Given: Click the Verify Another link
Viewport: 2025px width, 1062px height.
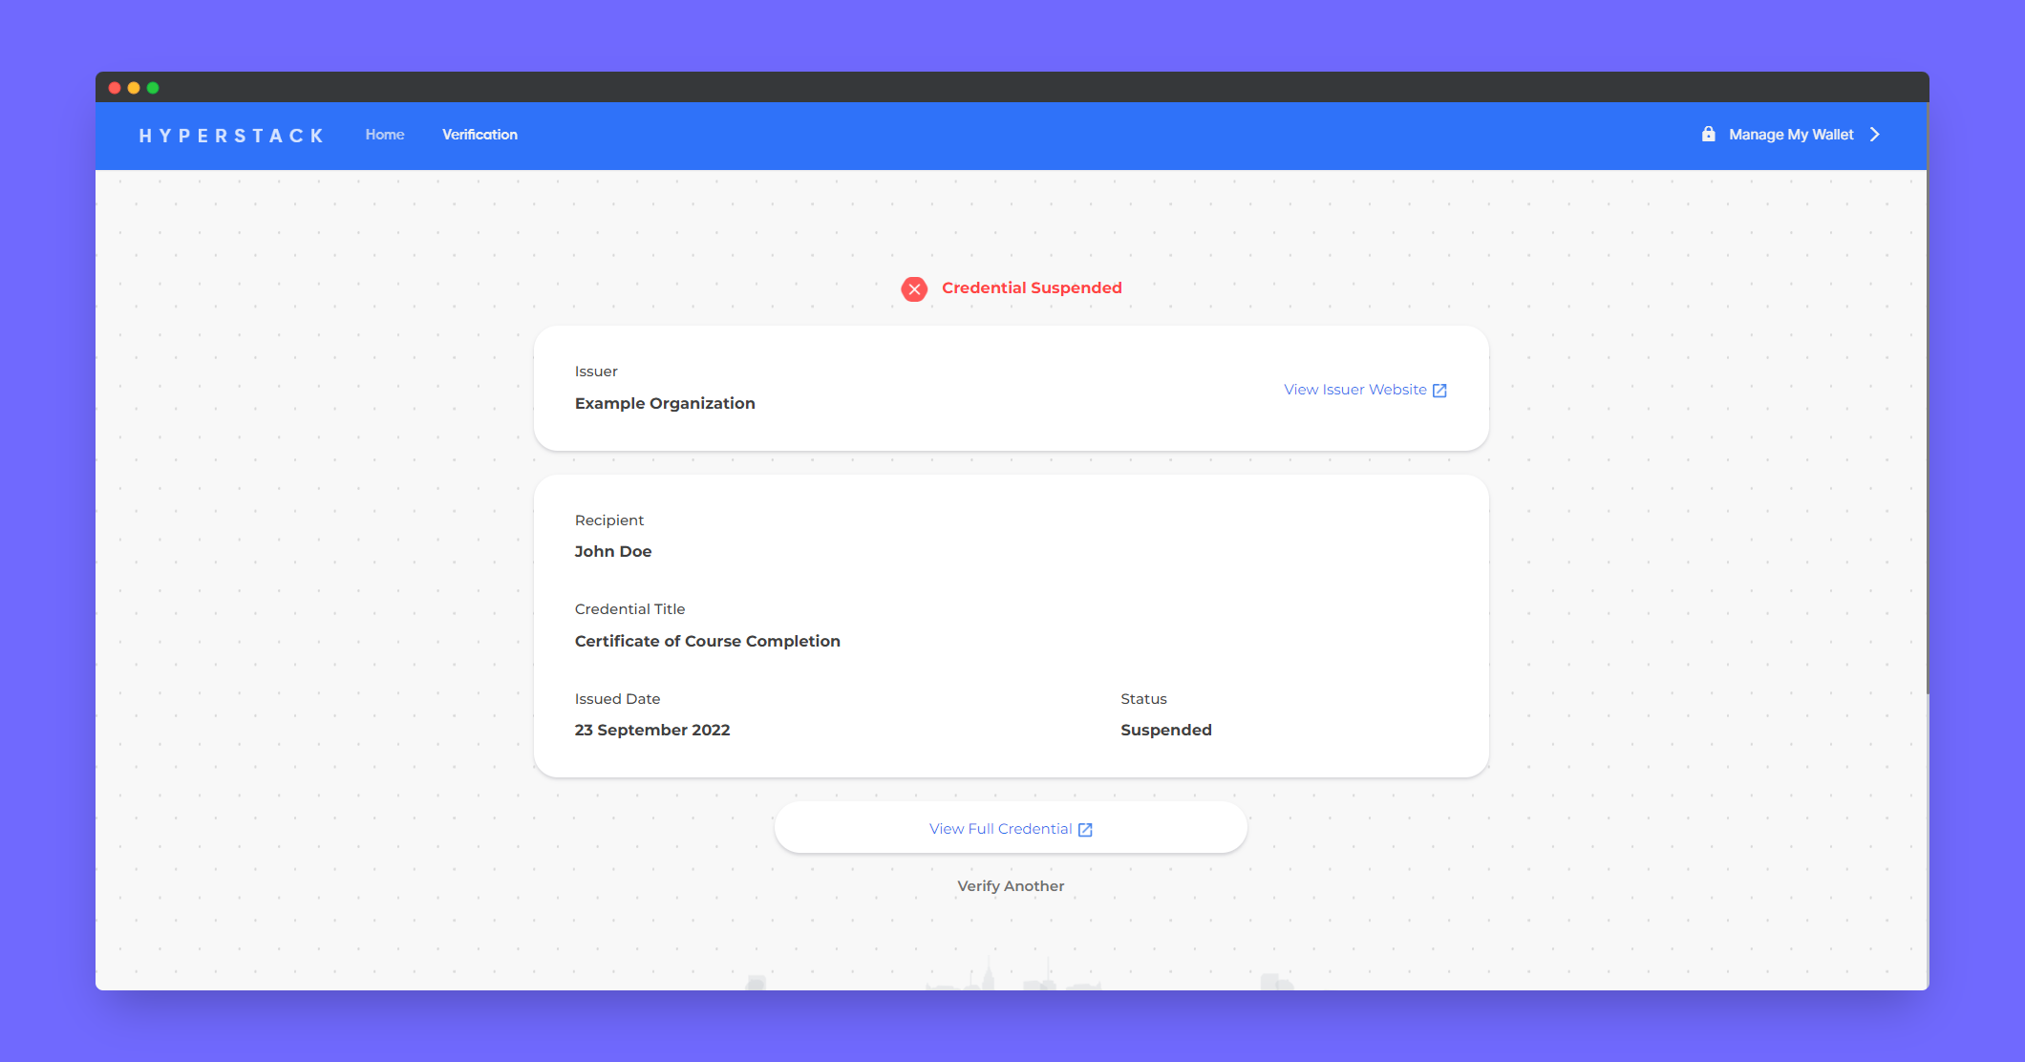Looking at the screenshot, I should tap(1011, 886).
